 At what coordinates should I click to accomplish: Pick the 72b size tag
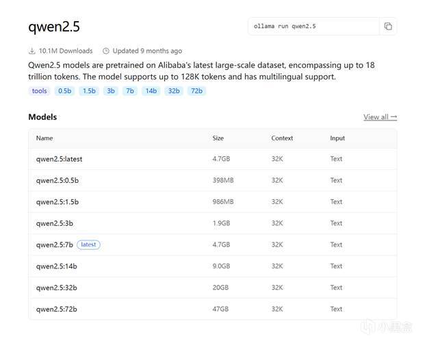196,91
